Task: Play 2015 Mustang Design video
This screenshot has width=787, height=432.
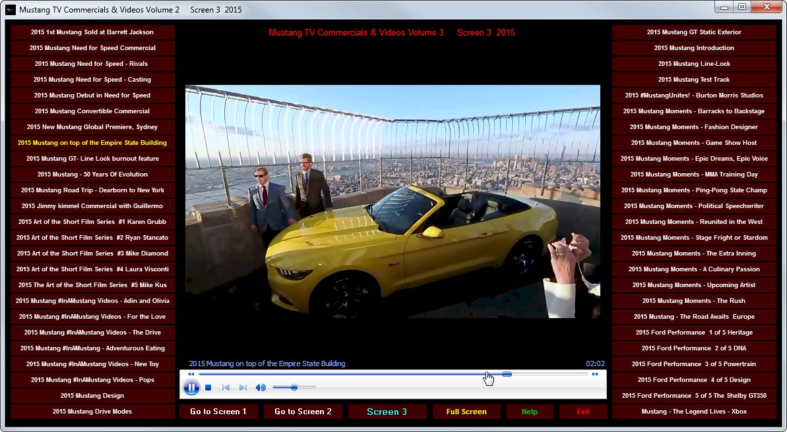Action: click(x=92, y=395)
